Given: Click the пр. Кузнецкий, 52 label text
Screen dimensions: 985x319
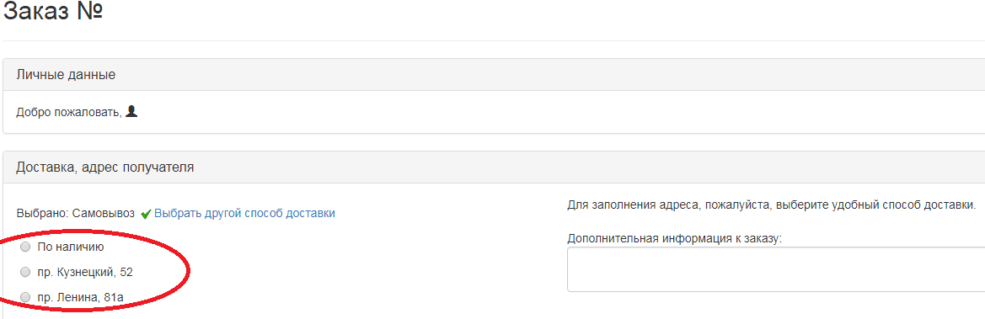Looking at the screenshot, I should coord(85,272).
